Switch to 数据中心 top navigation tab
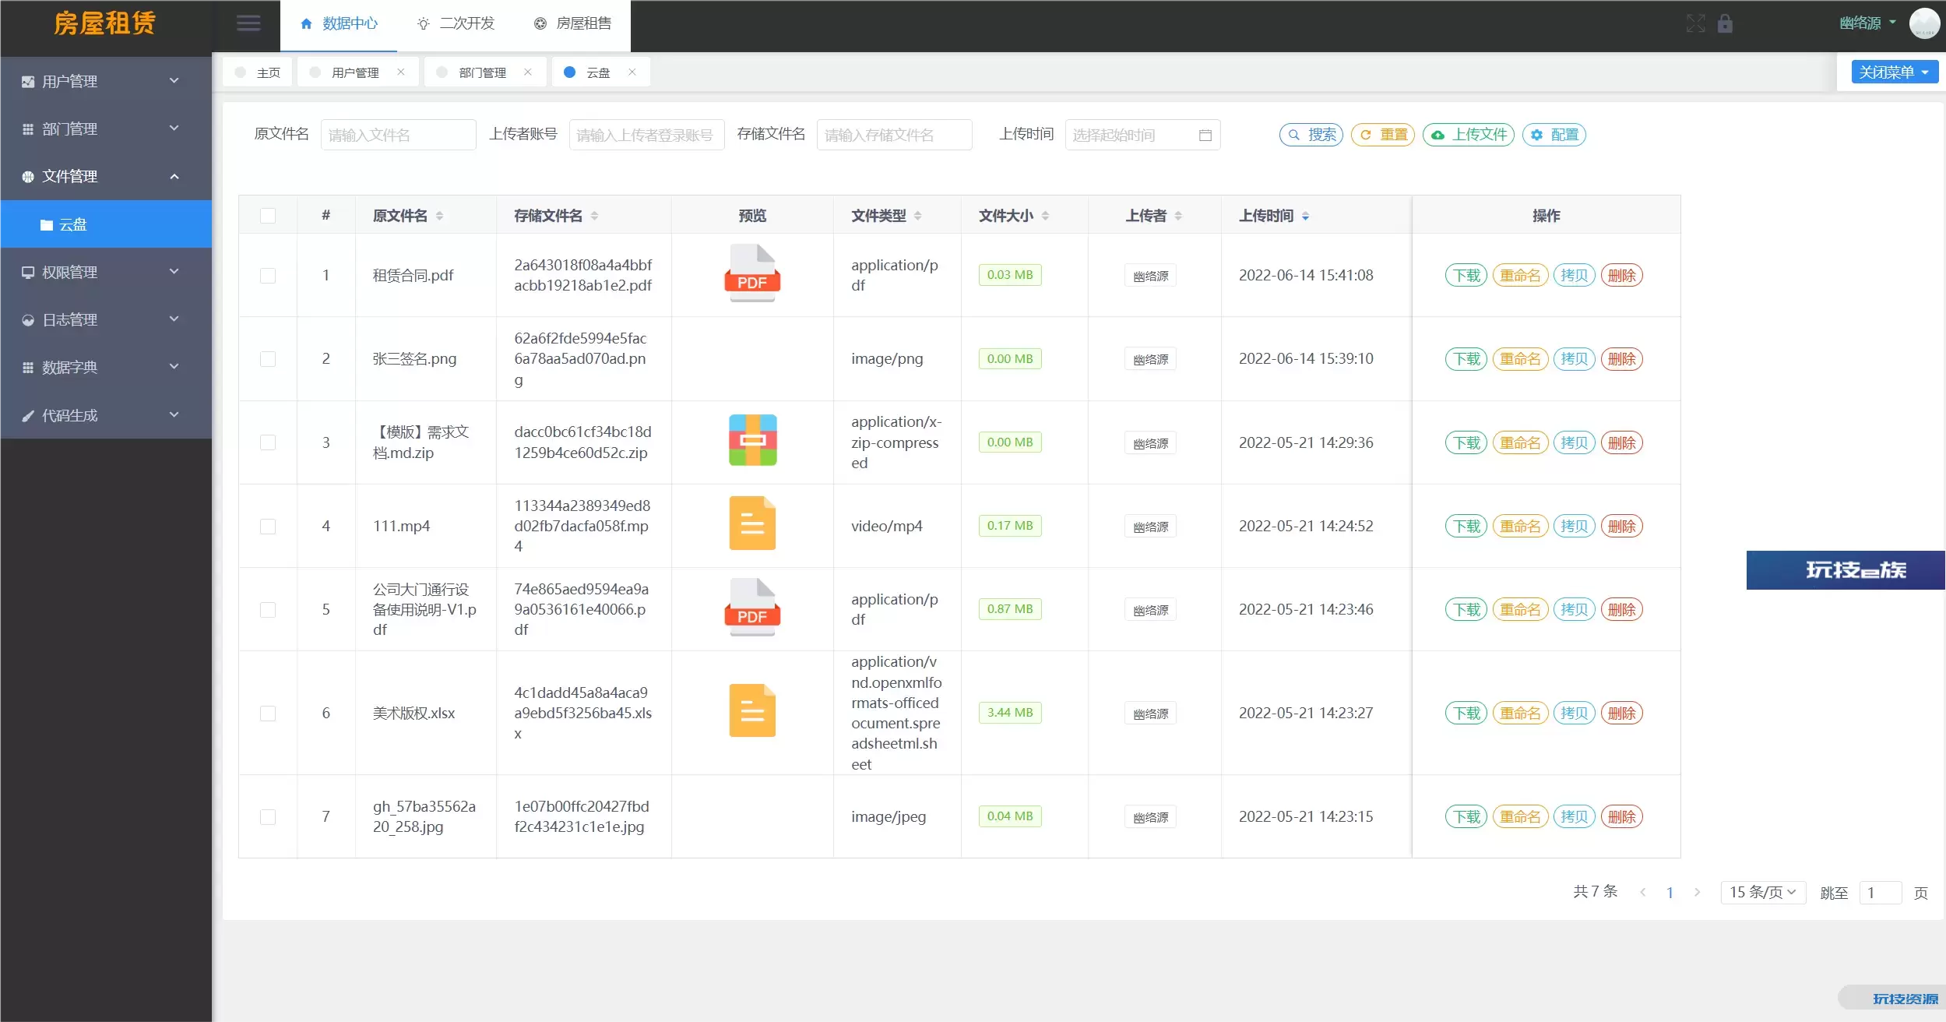This screenshot has width=1946, height=1022. click(339, 23)
